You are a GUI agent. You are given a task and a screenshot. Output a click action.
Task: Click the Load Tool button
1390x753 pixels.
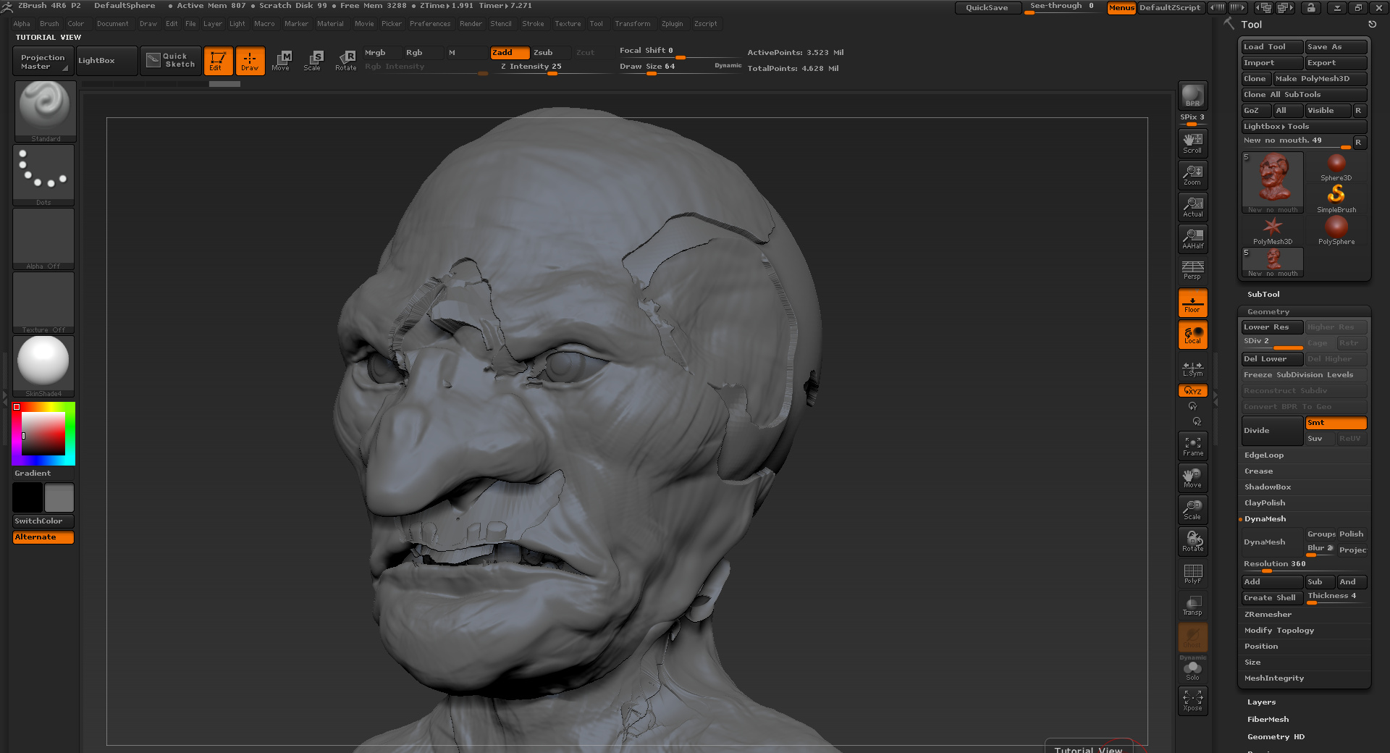coord(1272,47)
